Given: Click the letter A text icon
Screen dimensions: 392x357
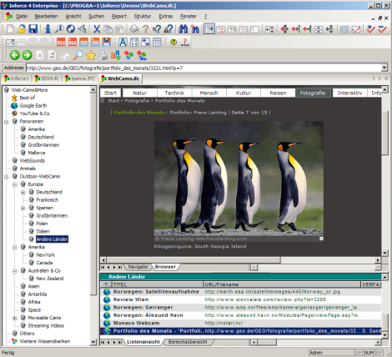Looking at the screenshot, I should (x=123, y=42).
